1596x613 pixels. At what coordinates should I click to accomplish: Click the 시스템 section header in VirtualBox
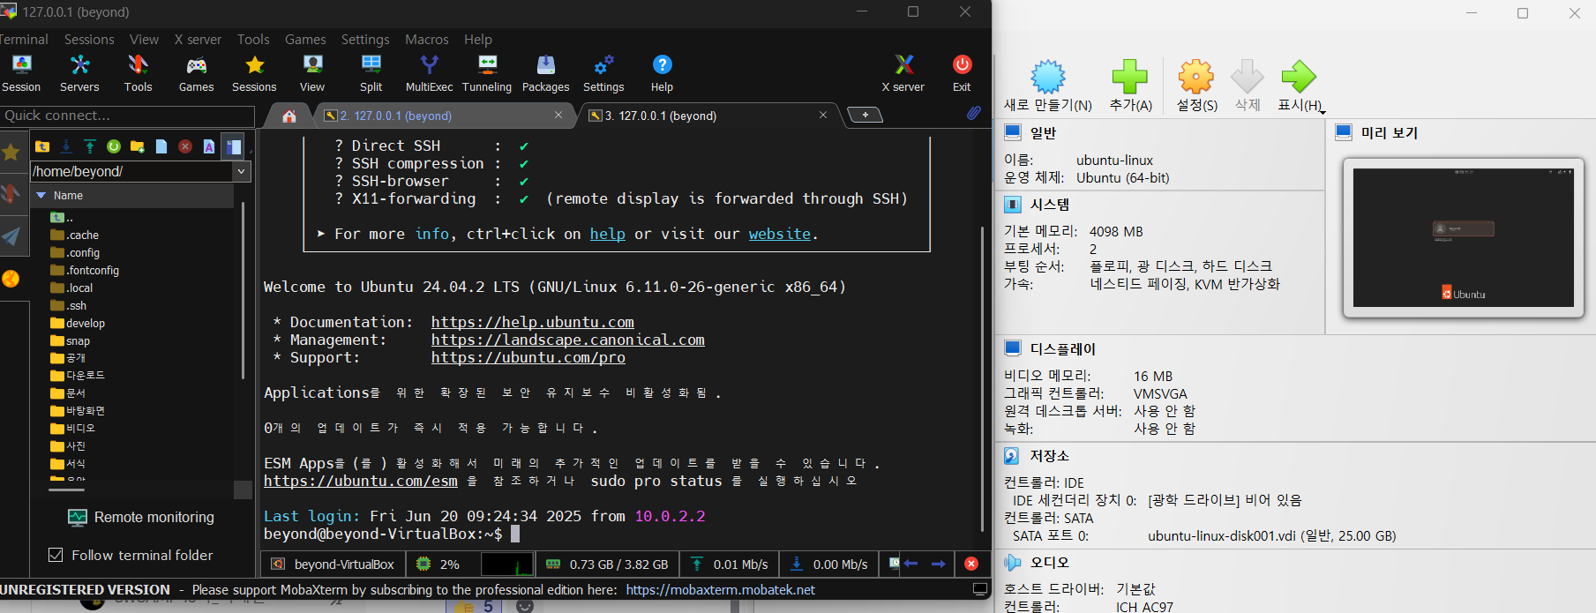click(x=1050, y=205)
